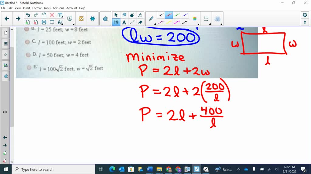
Task: Click the Save document button
Action: 44,22
